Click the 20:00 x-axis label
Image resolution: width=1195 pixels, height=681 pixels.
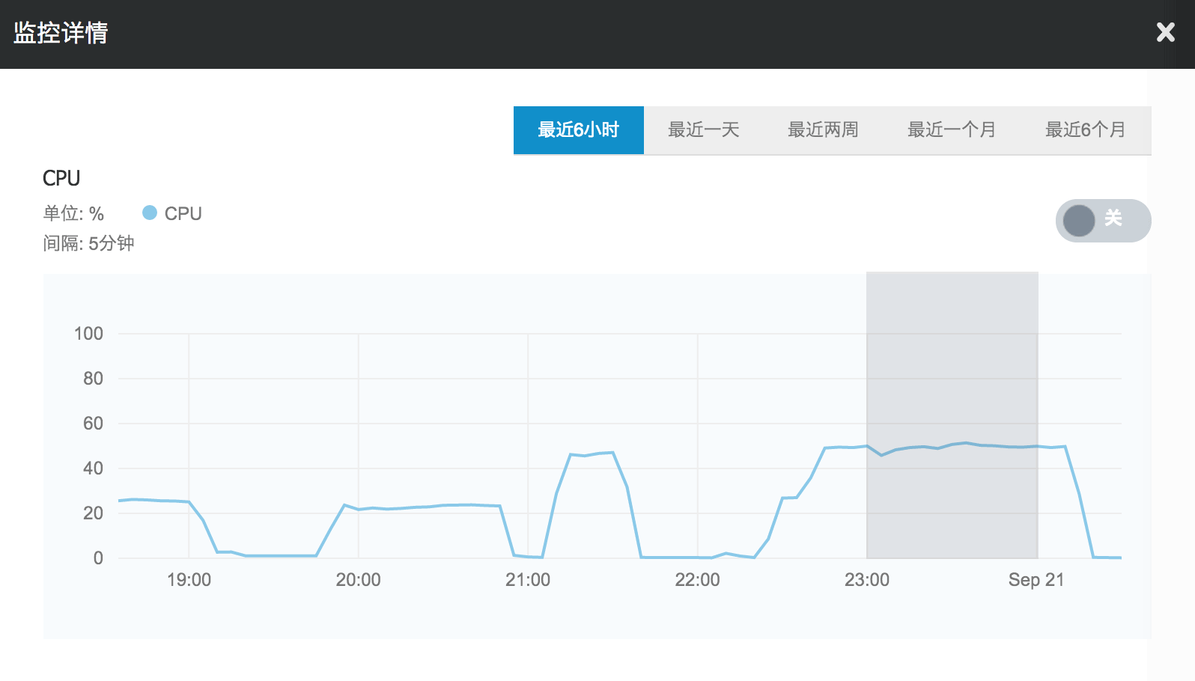pyautogui.click(x=358, y=580)
